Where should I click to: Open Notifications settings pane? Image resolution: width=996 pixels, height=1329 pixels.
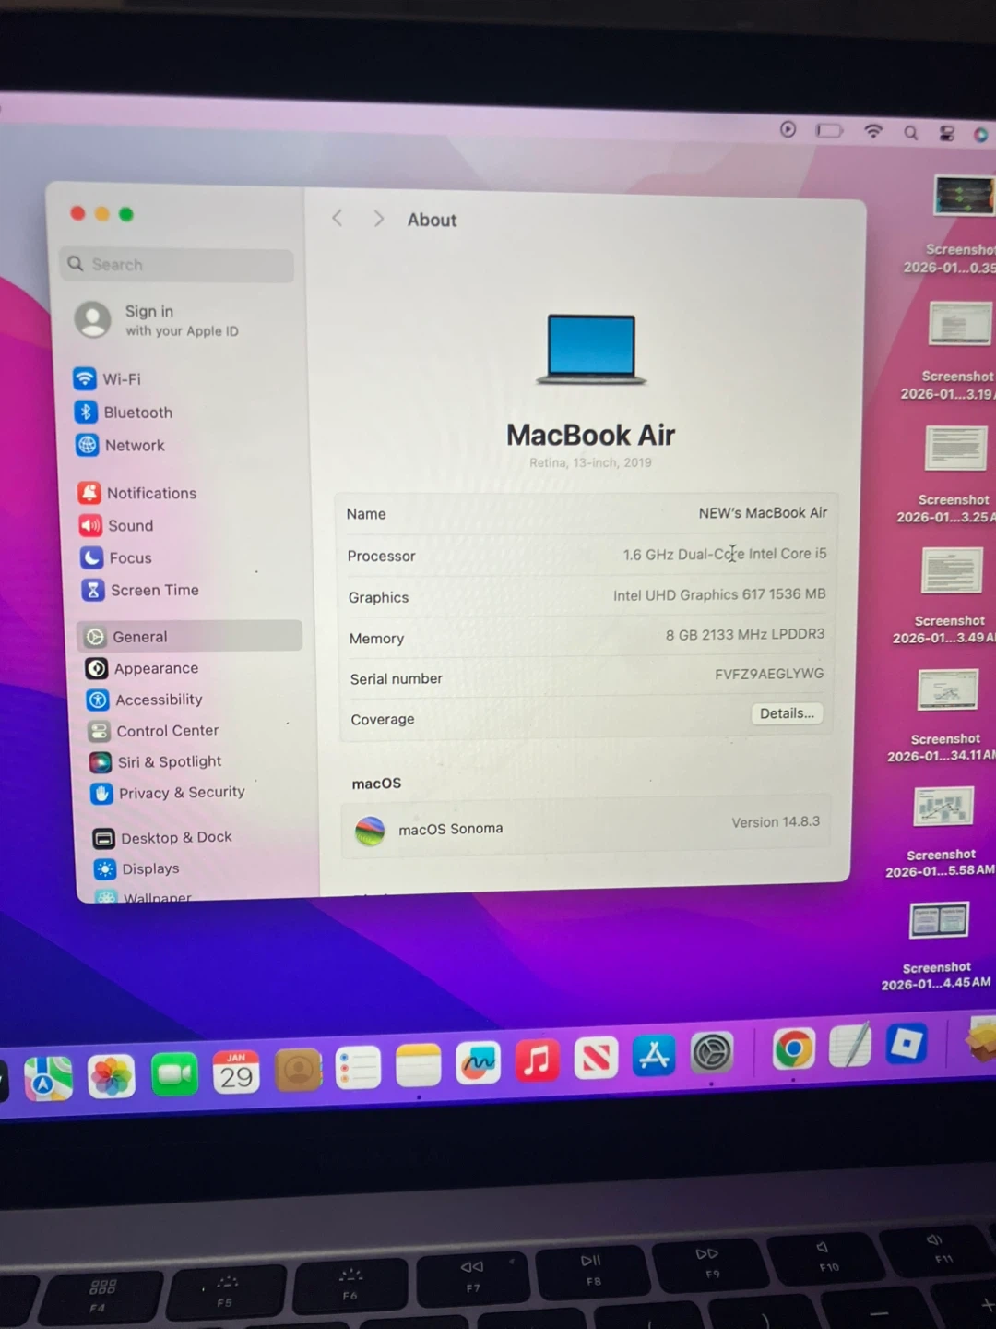150,493
